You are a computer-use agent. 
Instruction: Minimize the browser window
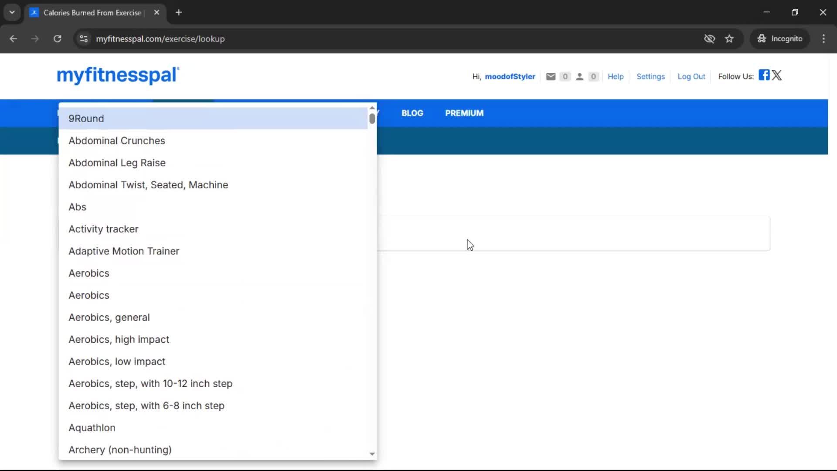pos(766,12)
